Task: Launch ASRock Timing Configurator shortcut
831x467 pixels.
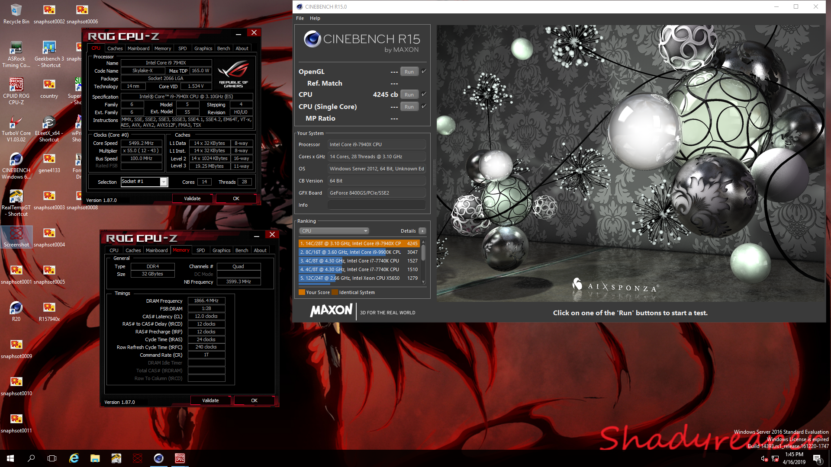Action: (16, 54)
